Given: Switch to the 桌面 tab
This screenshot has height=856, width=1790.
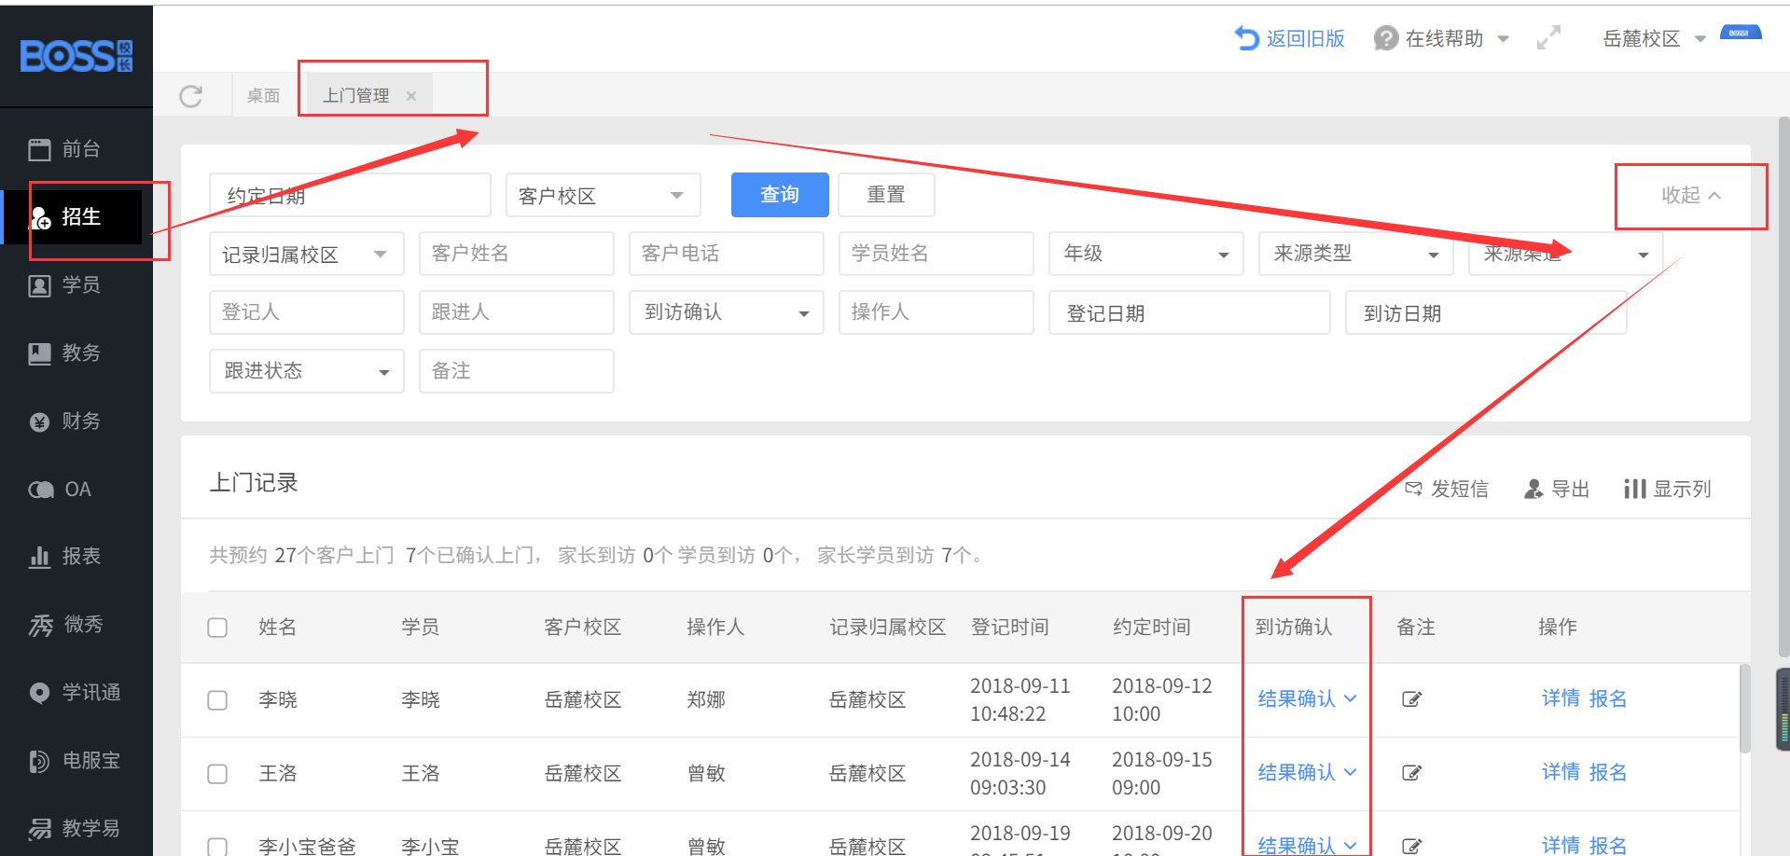Looking at the screenshot, I should [263, 96].
